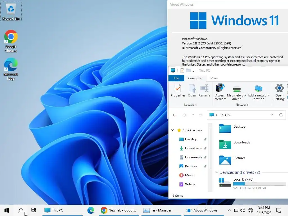Click quick access New folder icon

(x=188, y=71)
